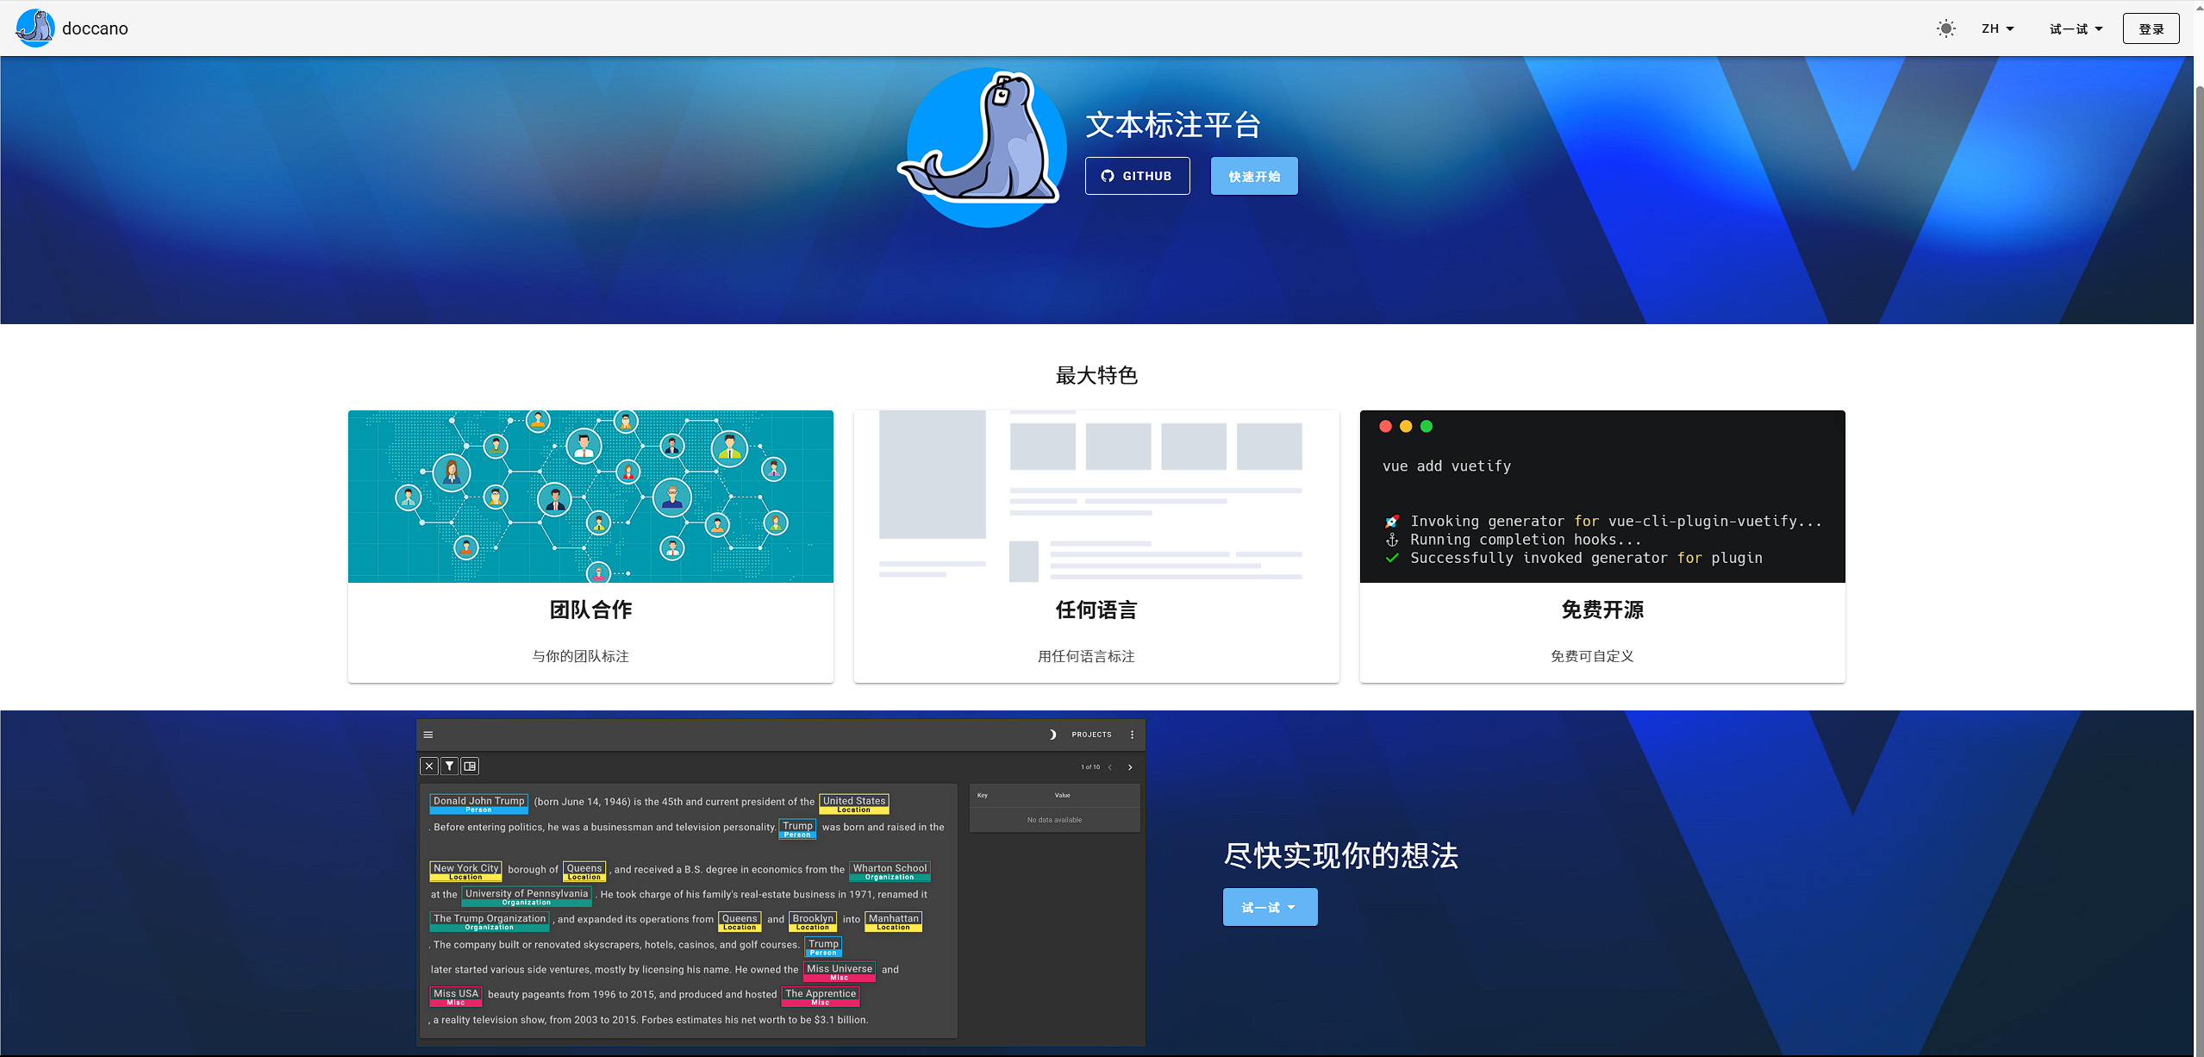Click the moon dark-mode icon in demo
Image resolution: width=2204 pixels, height=1057 pixels.
point(1052,735)
